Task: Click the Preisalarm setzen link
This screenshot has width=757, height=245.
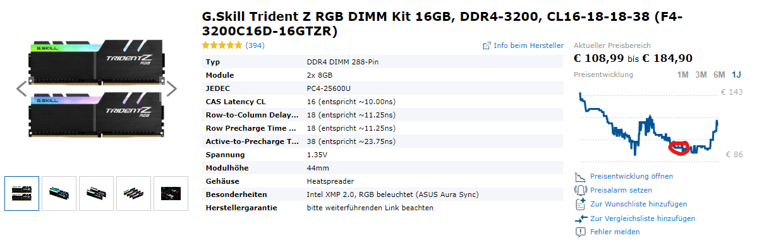Action: 621,190
